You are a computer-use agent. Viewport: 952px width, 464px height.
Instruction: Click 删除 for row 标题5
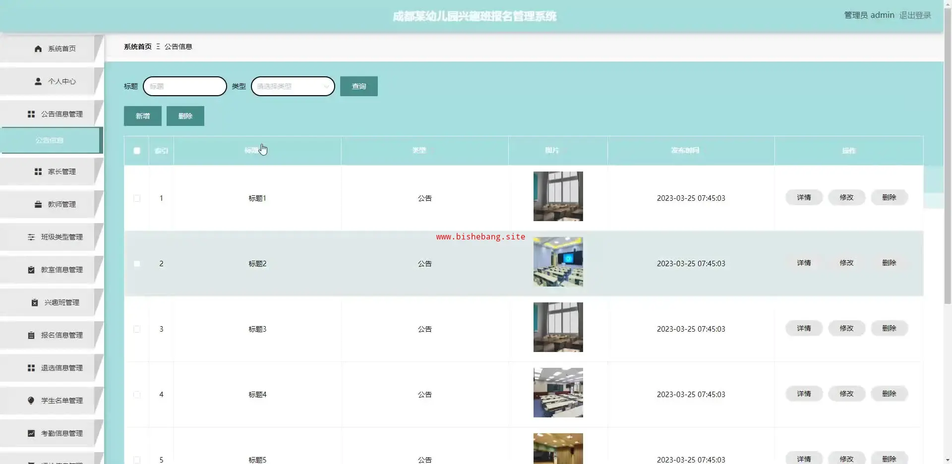[890, 459]
